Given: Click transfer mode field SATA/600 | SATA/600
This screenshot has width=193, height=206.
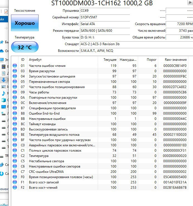Looking at the screenshot, I should pyautogui.click(x=105, y=31).
